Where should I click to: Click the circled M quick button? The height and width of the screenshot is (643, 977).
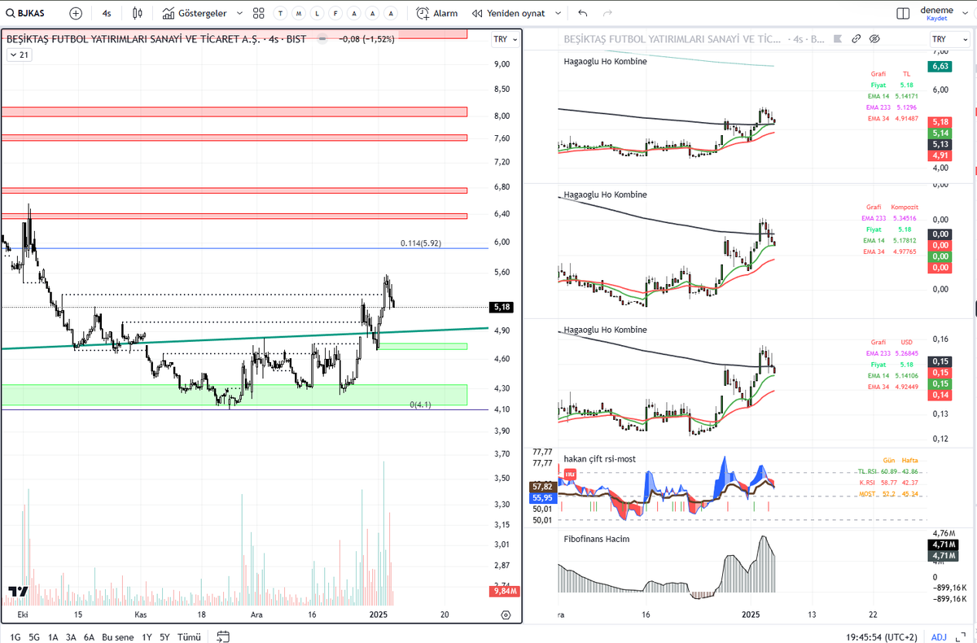click(300, 13)
